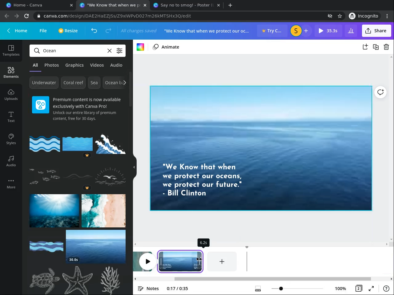394x295 pixels.
Task: Switch to the Graphics tab
Action: 74,65
